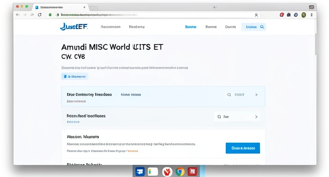
Task: Click the browser forward arrow
Action: (x=25, y=15)
